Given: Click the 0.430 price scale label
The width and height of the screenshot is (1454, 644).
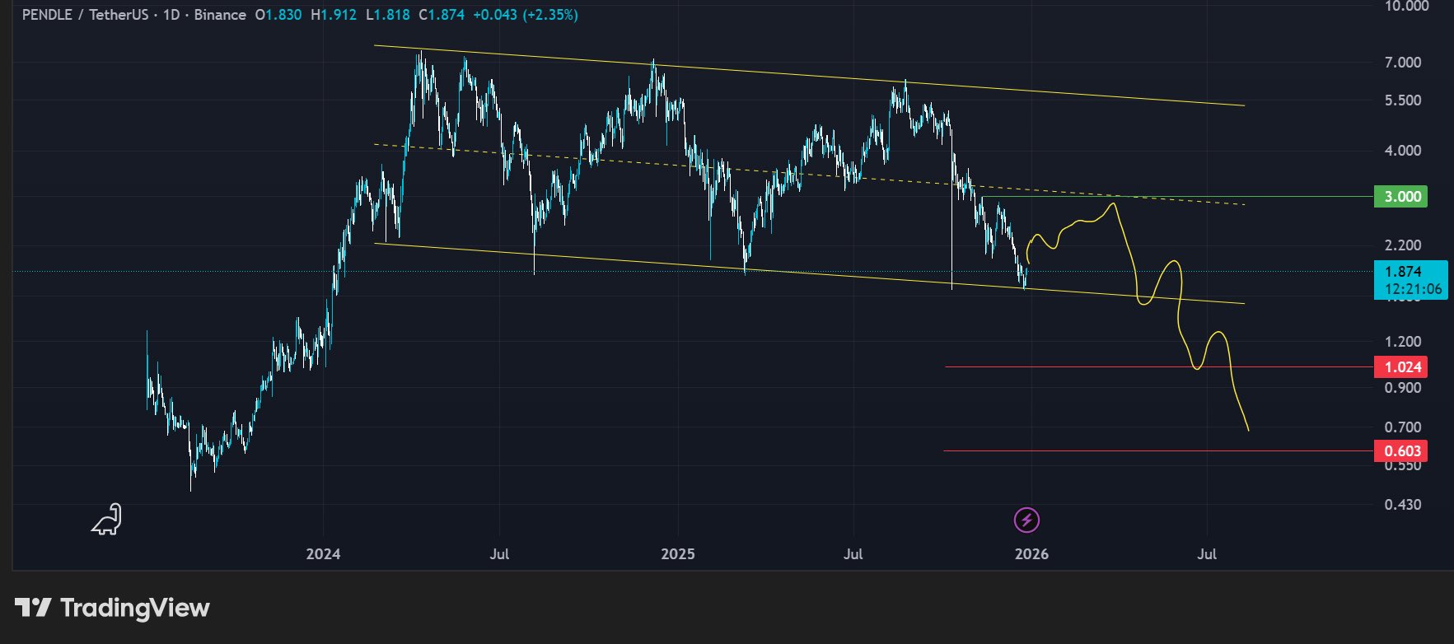Looking at the screenshot, I should [x=1402, y=505].
